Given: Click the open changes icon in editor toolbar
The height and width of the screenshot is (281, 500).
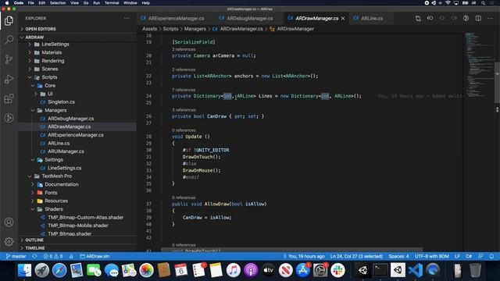Looking at the screenshot, I should coord(418,18).
